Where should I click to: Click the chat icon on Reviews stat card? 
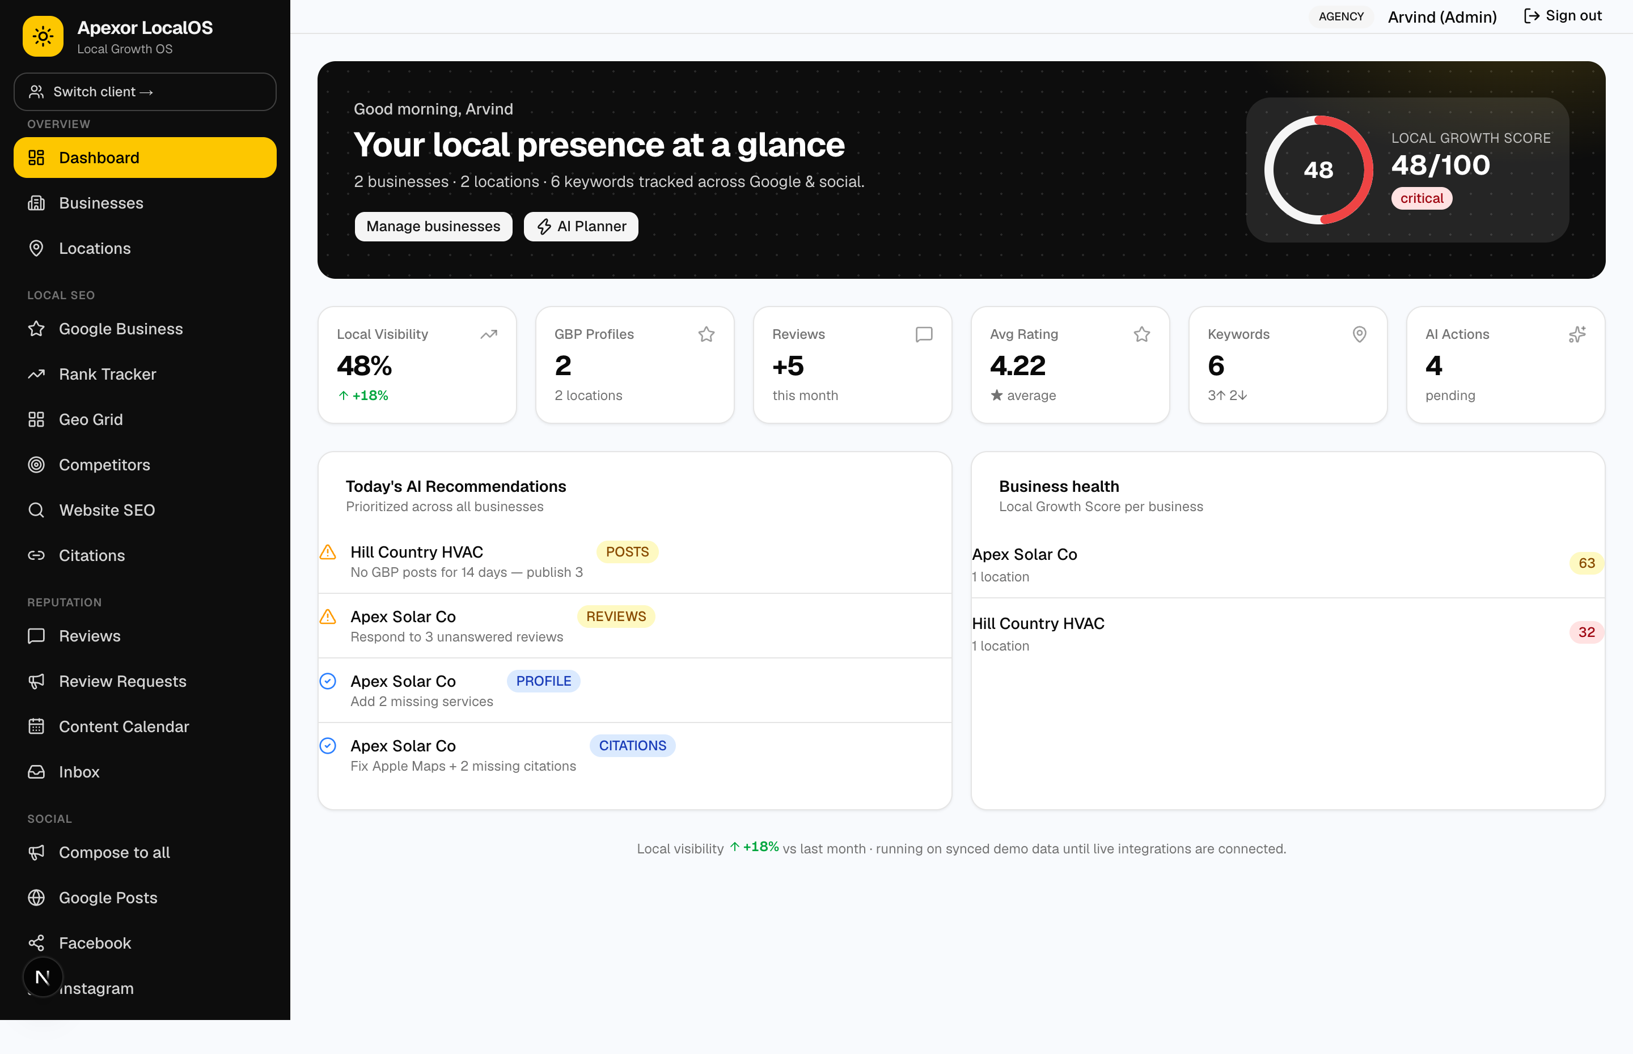pos(924,334)
